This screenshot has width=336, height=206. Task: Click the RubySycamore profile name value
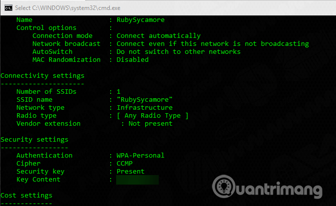140,20
